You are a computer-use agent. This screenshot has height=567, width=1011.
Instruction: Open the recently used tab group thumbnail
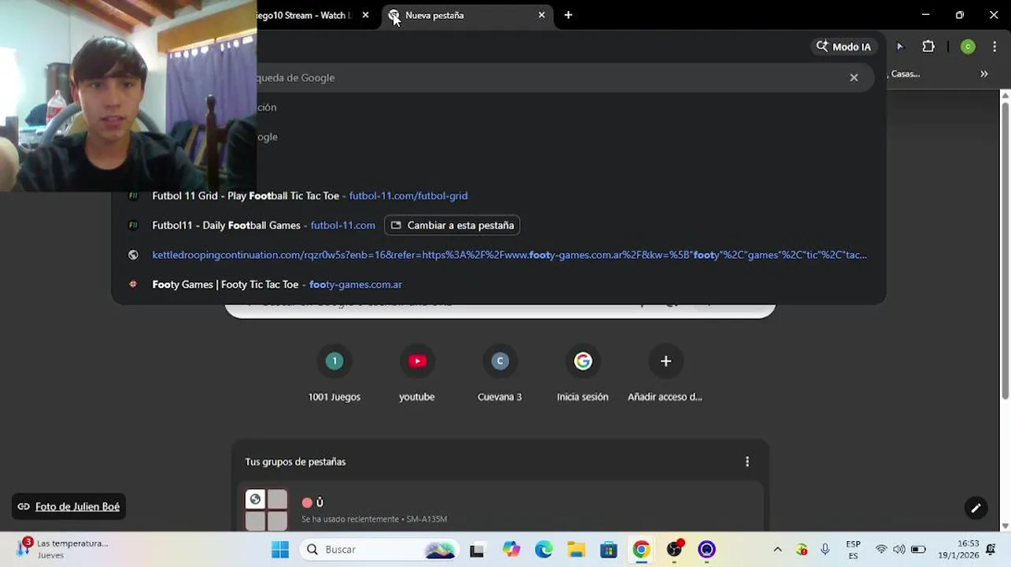266,510
